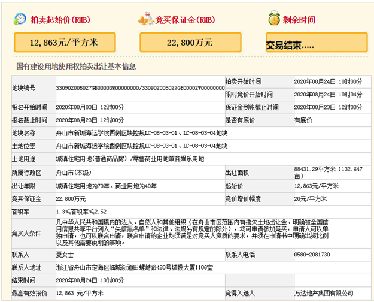Click the 交易结束 status box

coord(317,43)
